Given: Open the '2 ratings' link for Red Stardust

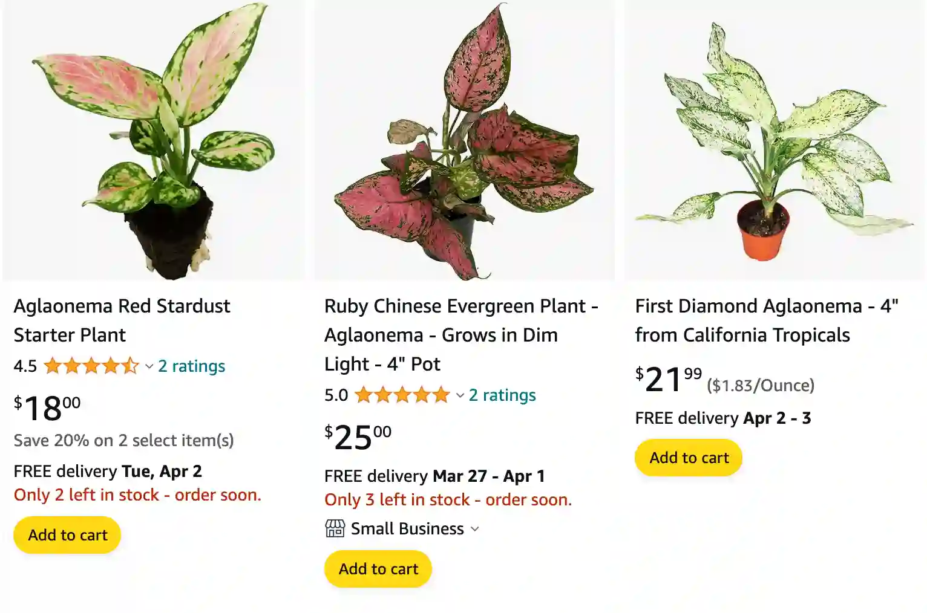Looking at the screenshot, I should tap(191, 366).
